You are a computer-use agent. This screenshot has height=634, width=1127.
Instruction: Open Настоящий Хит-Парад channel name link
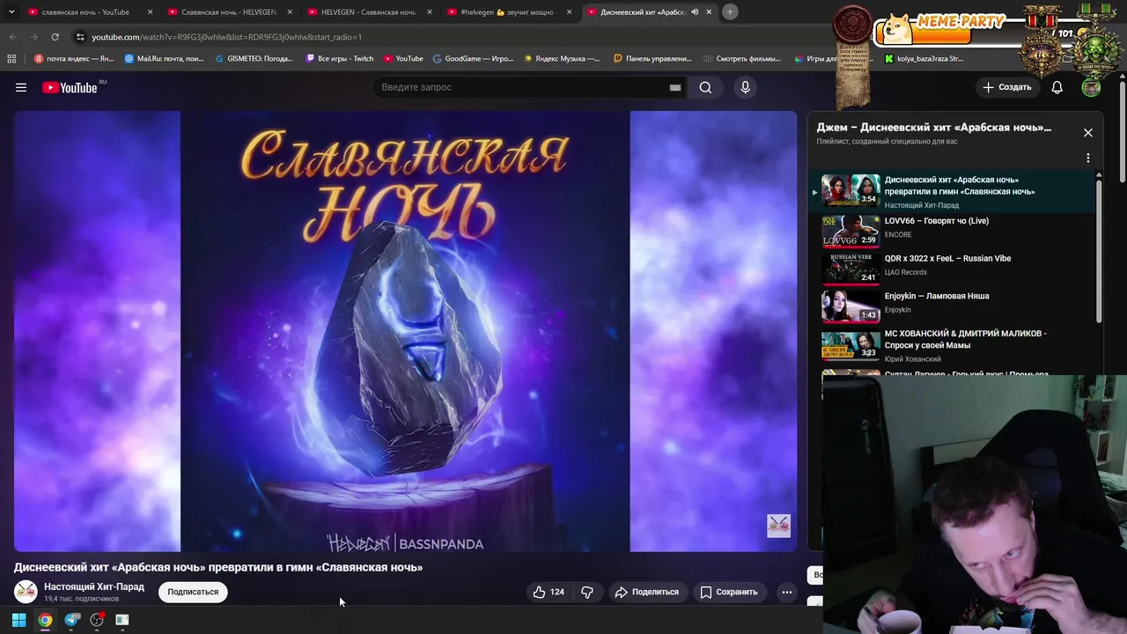click(94, 586)
